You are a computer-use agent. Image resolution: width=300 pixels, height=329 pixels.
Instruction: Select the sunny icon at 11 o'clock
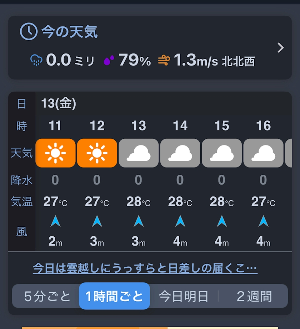click(x=55, y=153)
